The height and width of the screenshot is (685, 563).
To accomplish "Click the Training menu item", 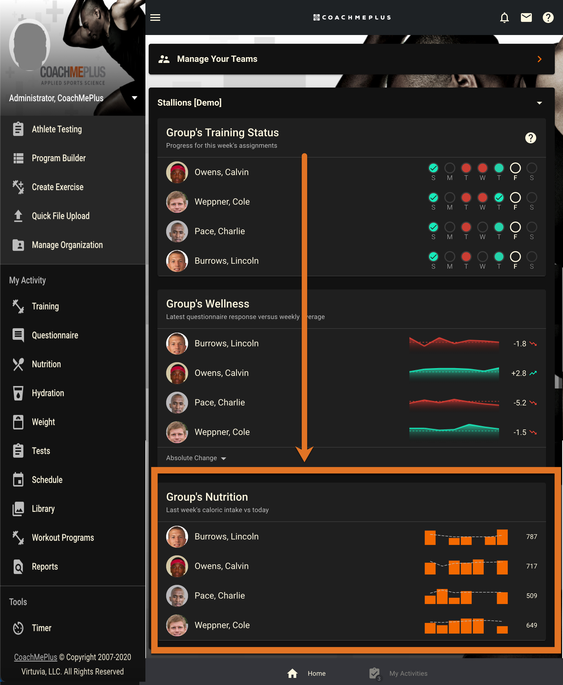I will click(45, 306).
